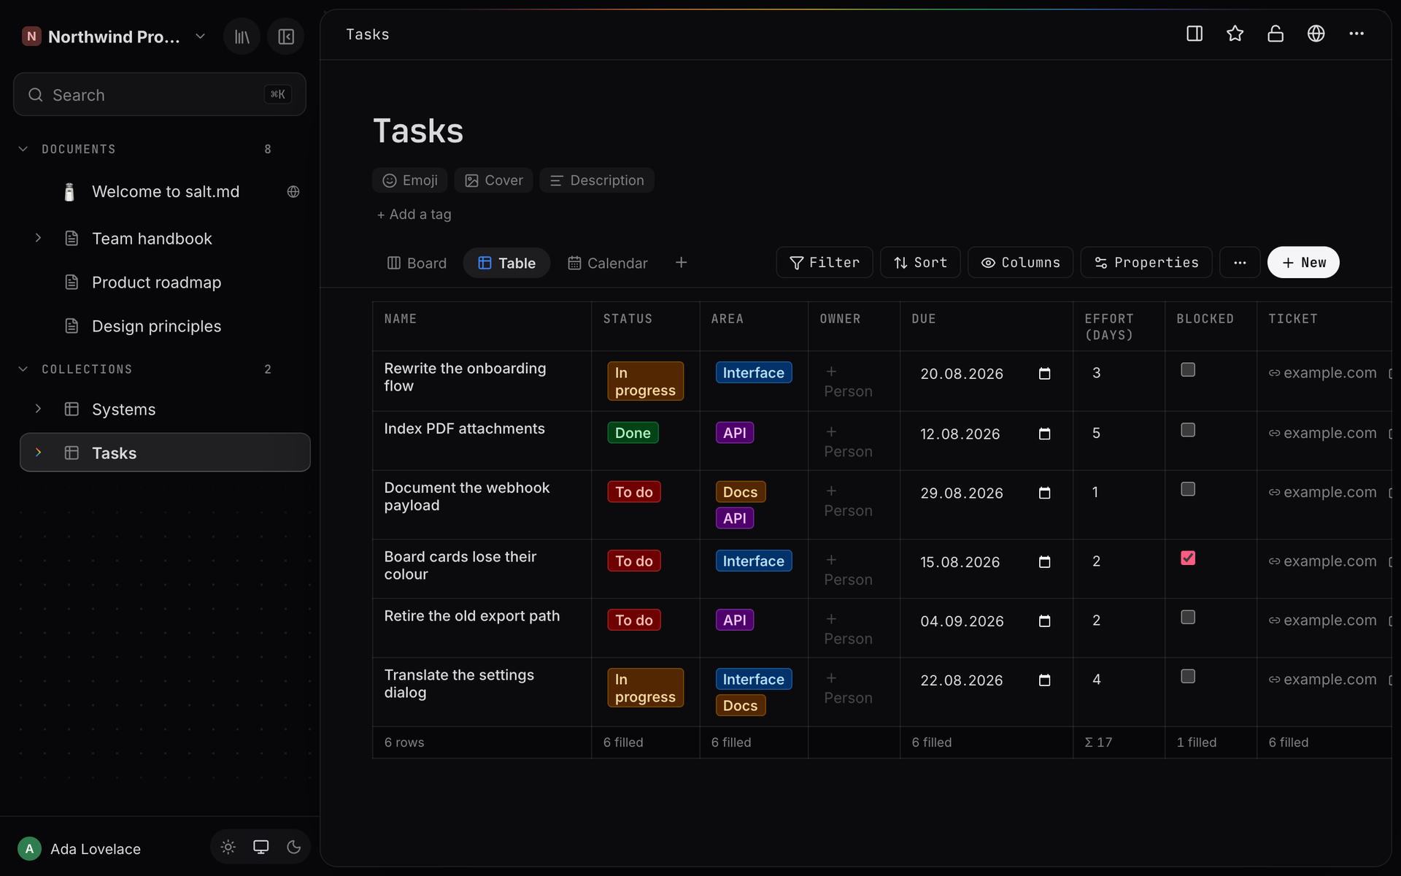The height and width of the screenshot is (876, 1401).
Task: Expand the Team handbook tree item
Action: 39,238
